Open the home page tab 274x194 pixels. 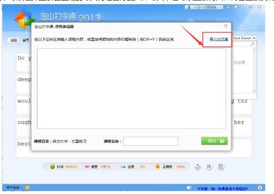coord(26,40)
